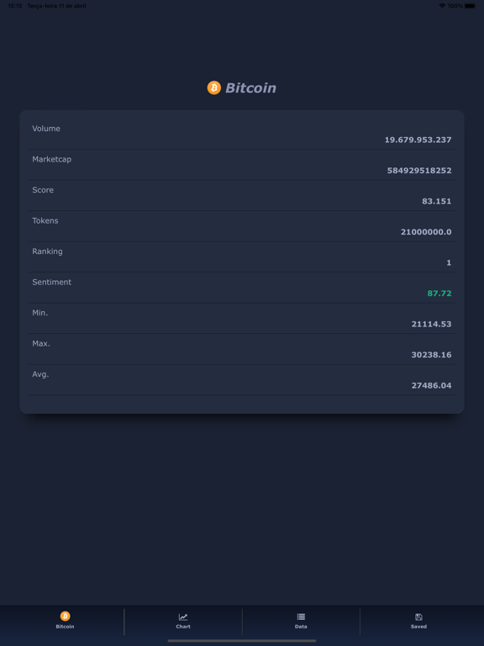Select the ranking value 1

(x=449, y=262)
